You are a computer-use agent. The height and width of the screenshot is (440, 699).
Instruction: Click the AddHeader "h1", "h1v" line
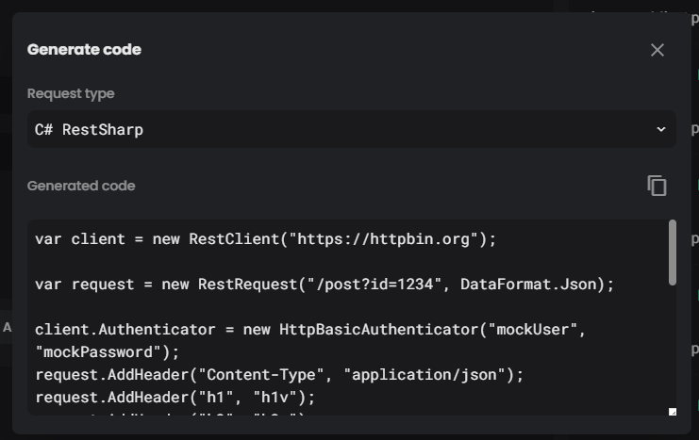click(x=175, y=398)
